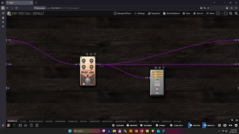
Task: Select Modulator plugin category tab
Action: tap(121, 121)
